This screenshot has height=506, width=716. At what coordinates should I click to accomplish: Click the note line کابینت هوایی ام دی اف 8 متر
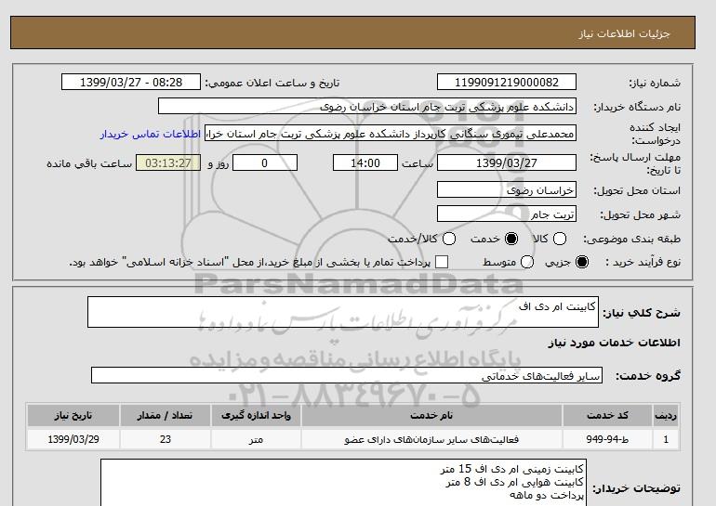point(514,482)
